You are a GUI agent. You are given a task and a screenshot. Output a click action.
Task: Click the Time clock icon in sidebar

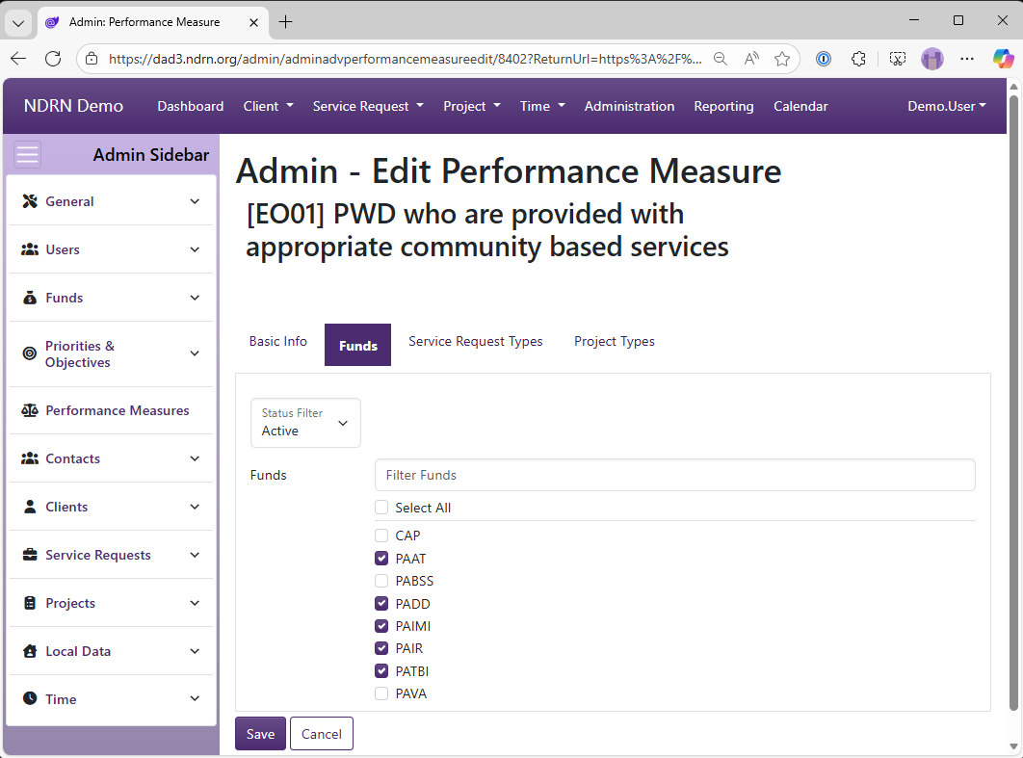point(30,698)
